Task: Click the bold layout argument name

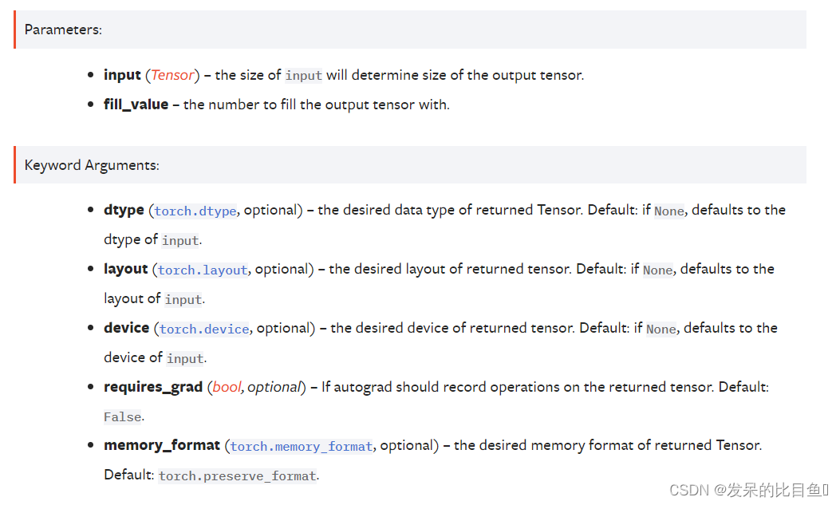Action: 125,269
